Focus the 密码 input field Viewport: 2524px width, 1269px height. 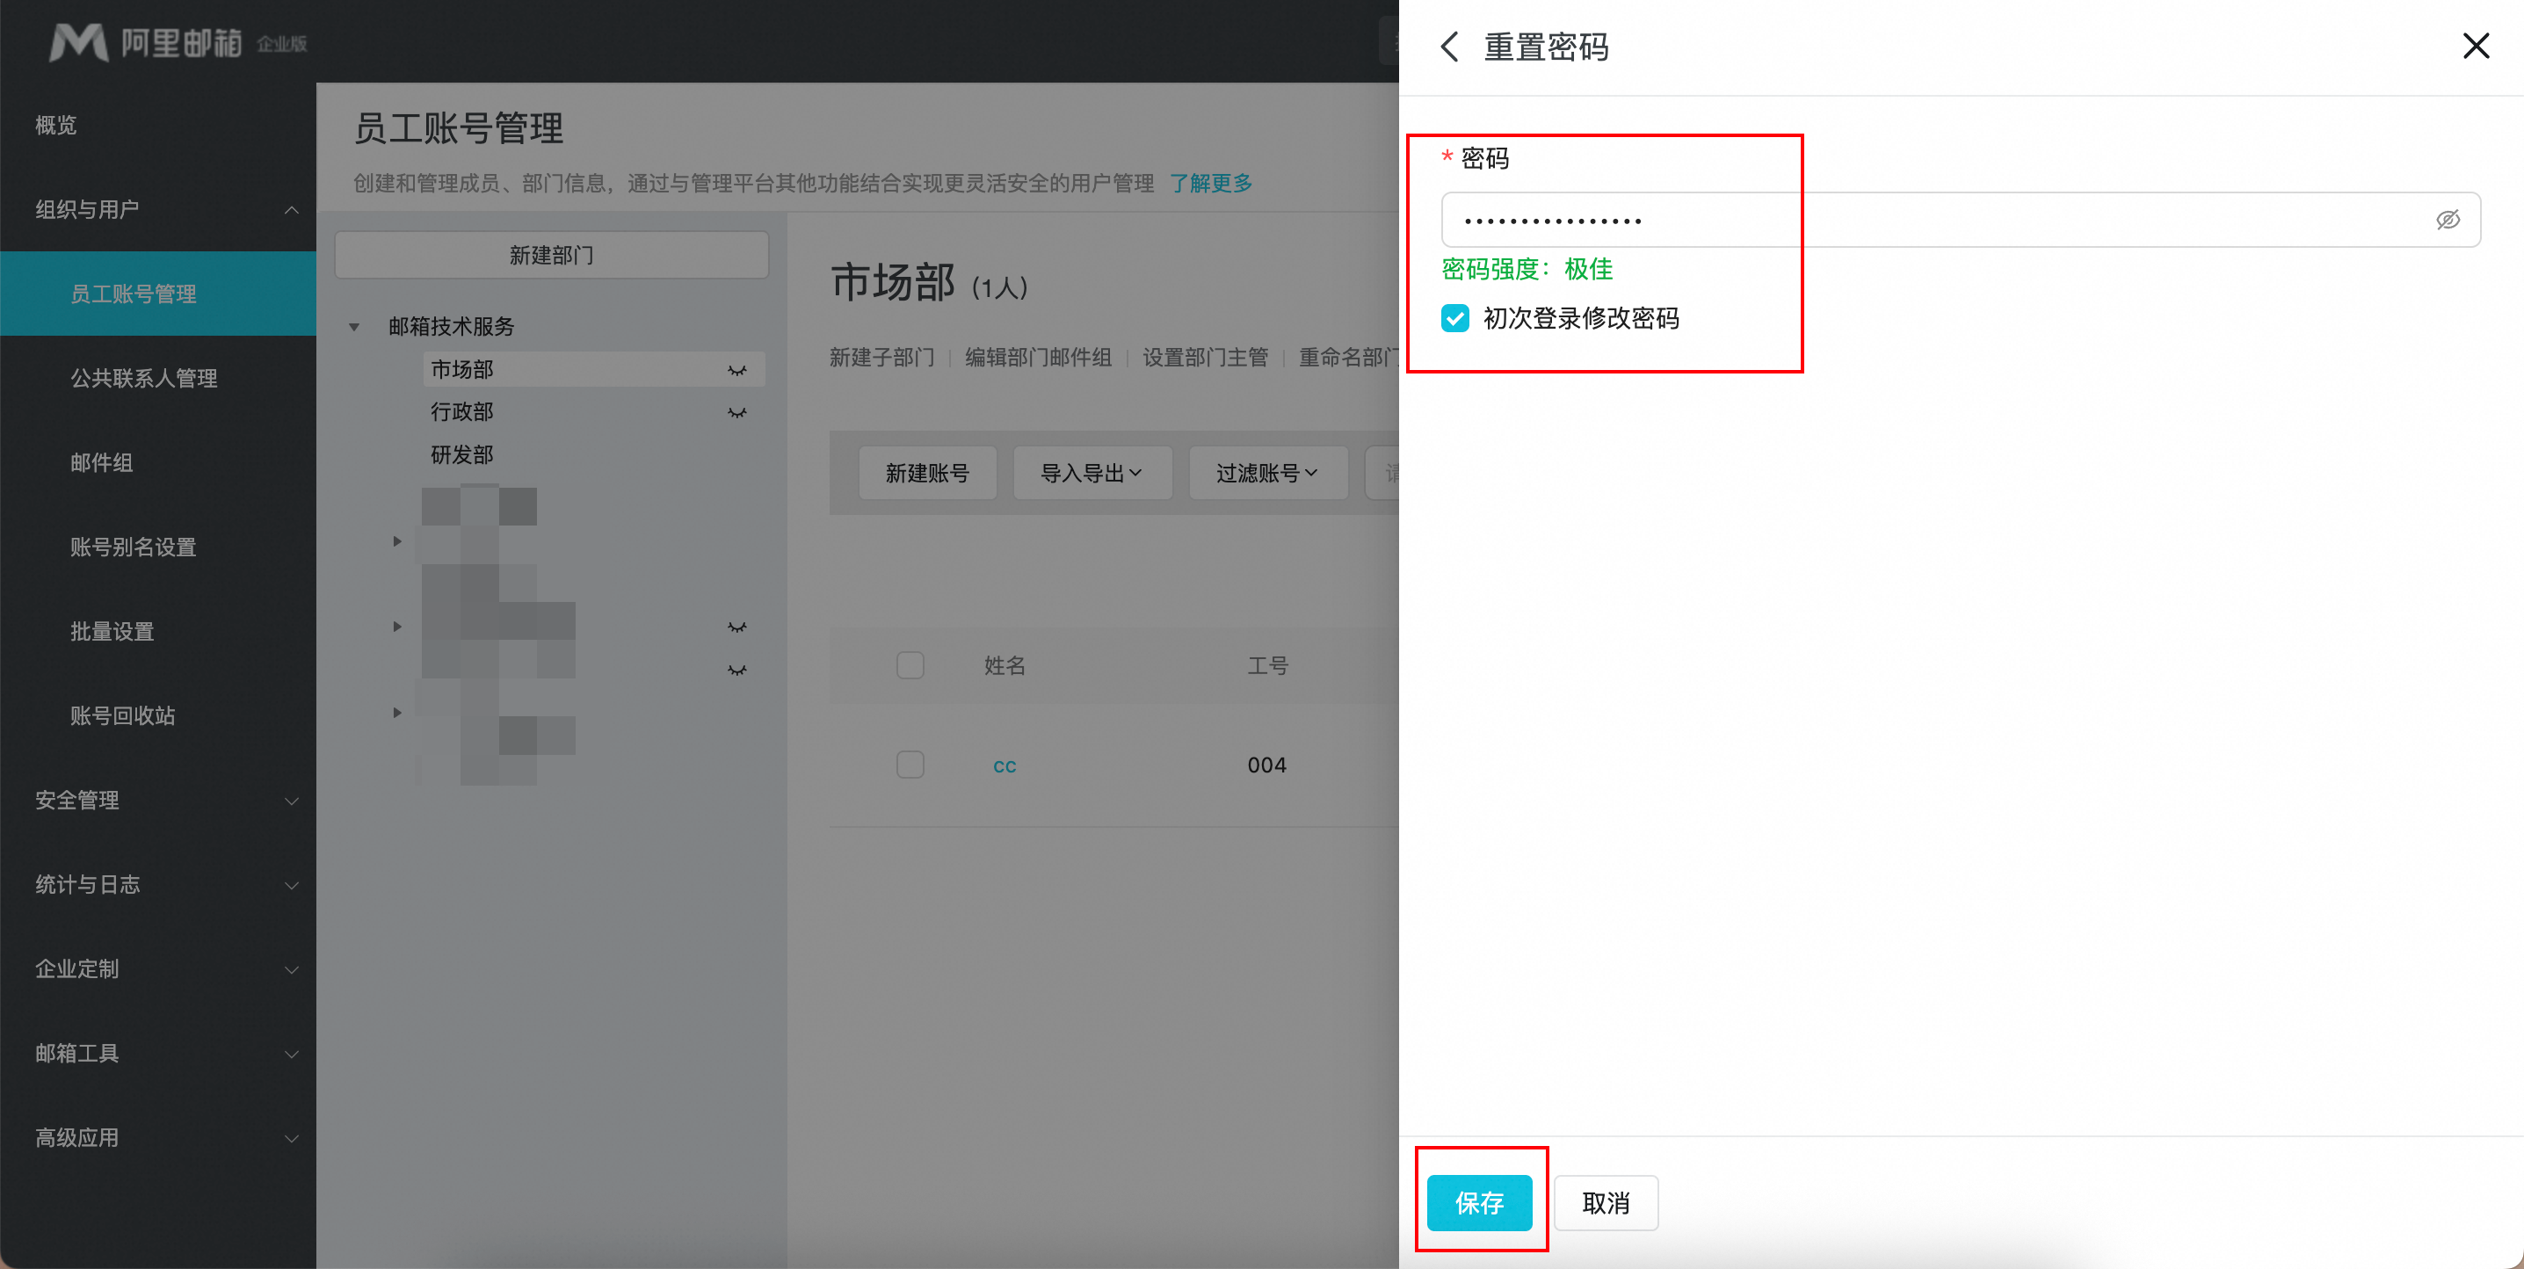[1930, 221]
